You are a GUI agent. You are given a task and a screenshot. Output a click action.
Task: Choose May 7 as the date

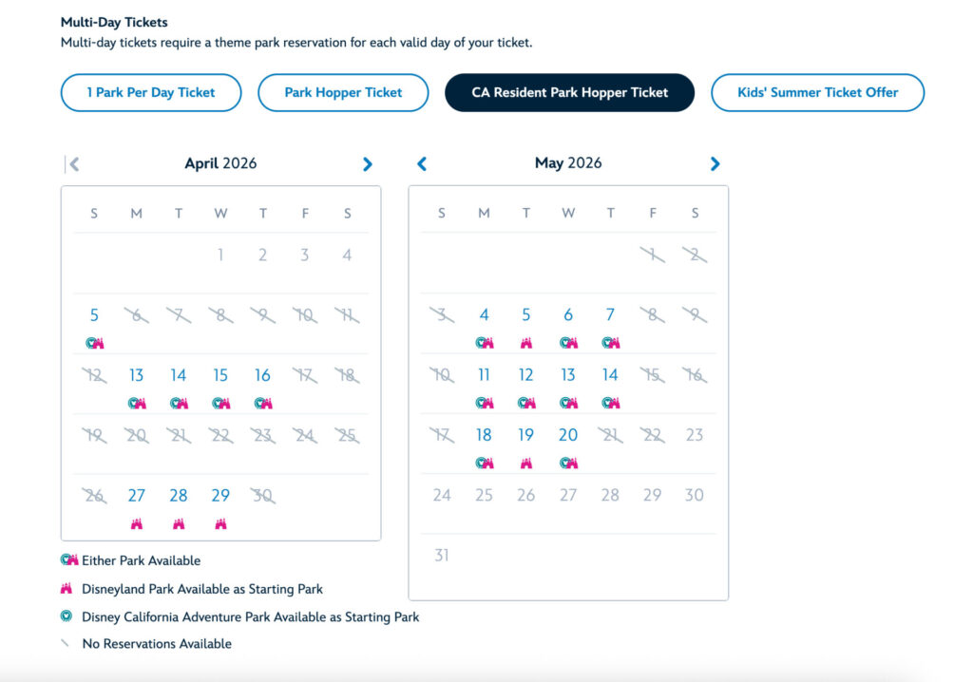click(x=610, y=315)
